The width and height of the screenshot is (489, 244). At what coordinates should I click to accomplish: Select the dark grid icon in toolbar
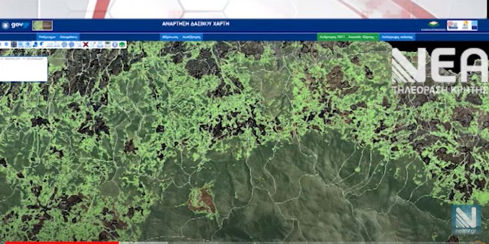pos(13,45)
